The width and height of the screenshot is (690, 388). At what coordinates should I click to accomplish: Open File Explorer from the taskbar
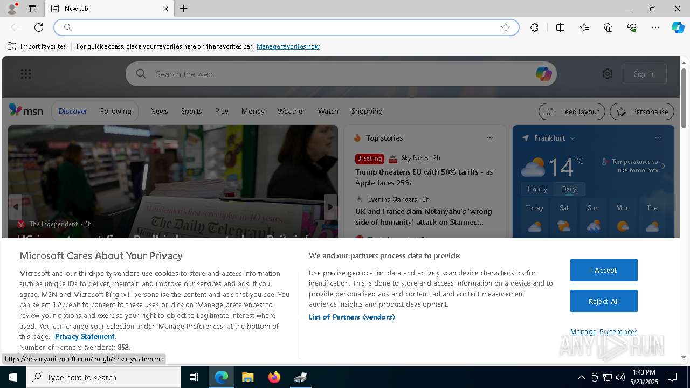click(x=247, y=377)
